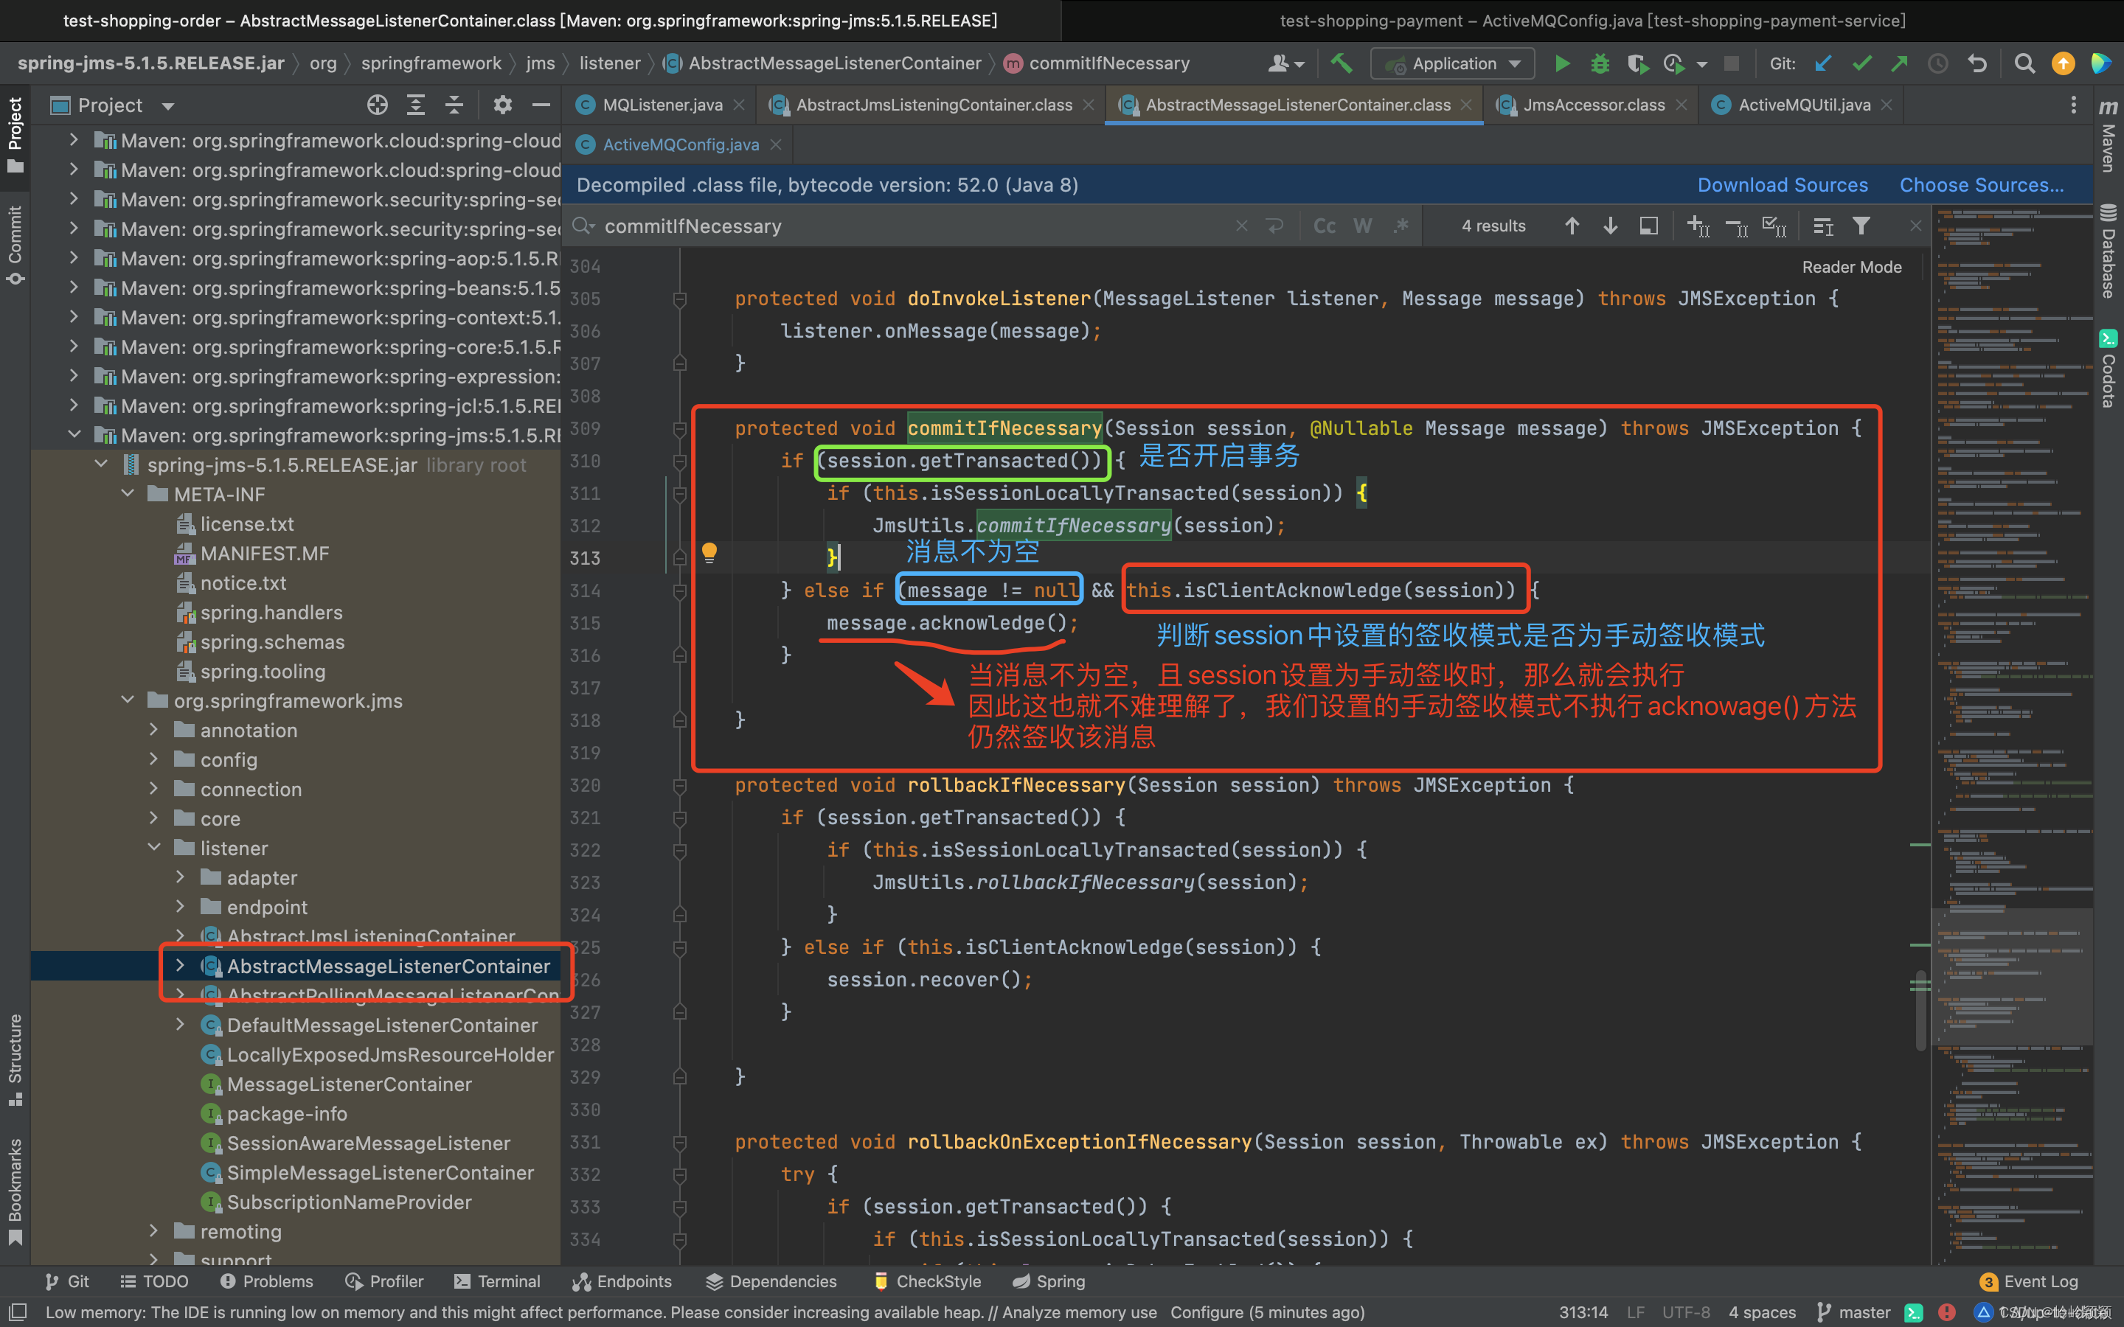
Task: Go to next search occurrence
Action: 1611,226
